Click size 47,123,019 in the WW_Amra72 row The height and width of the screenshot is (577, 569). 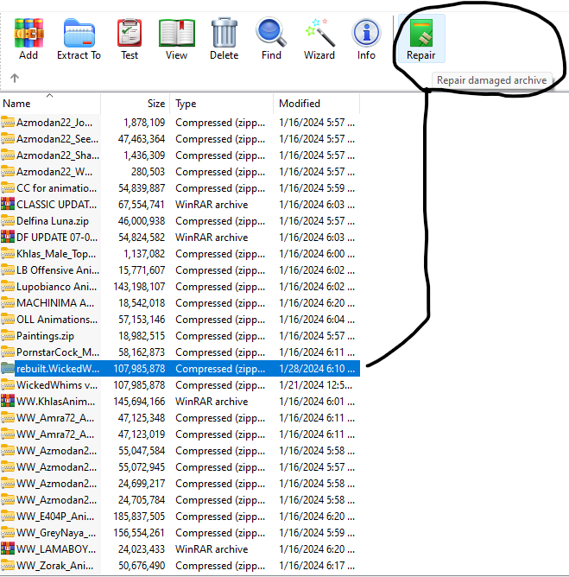142,434
